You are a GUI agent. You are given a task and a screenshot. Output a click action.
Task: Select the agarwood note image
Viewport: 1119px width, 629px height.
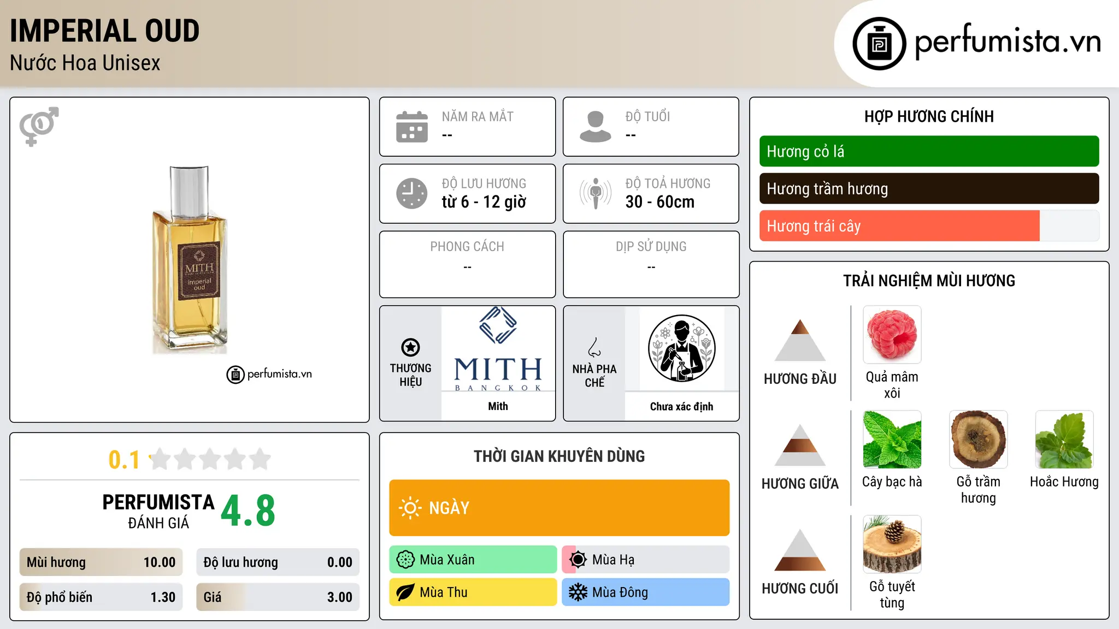pyautogui.click(x=979, y=440)
